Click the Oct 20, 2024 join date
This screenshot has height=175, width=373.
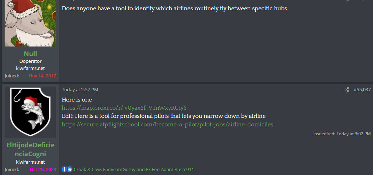point(43,169)
